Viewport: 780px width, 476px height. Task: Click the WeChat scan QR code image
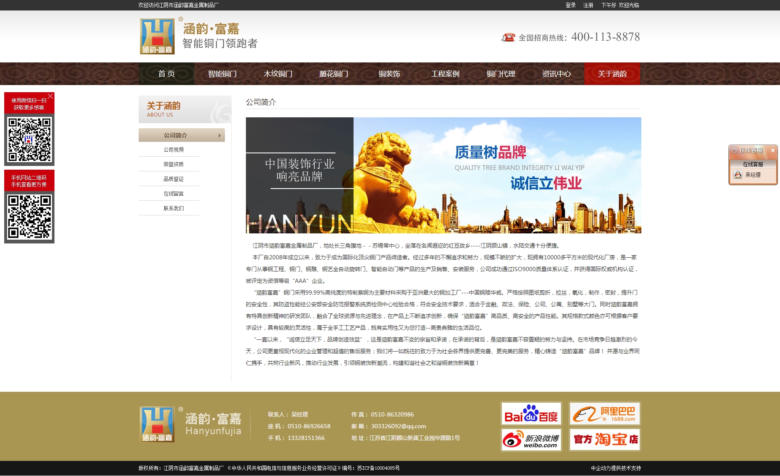[x=29, y=140]
